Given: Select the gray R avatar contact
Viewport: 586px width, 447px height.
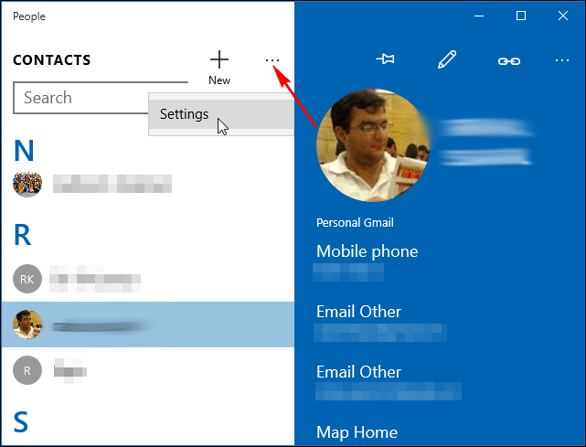Looking at the screenshot, I should [x=148, y=370].
